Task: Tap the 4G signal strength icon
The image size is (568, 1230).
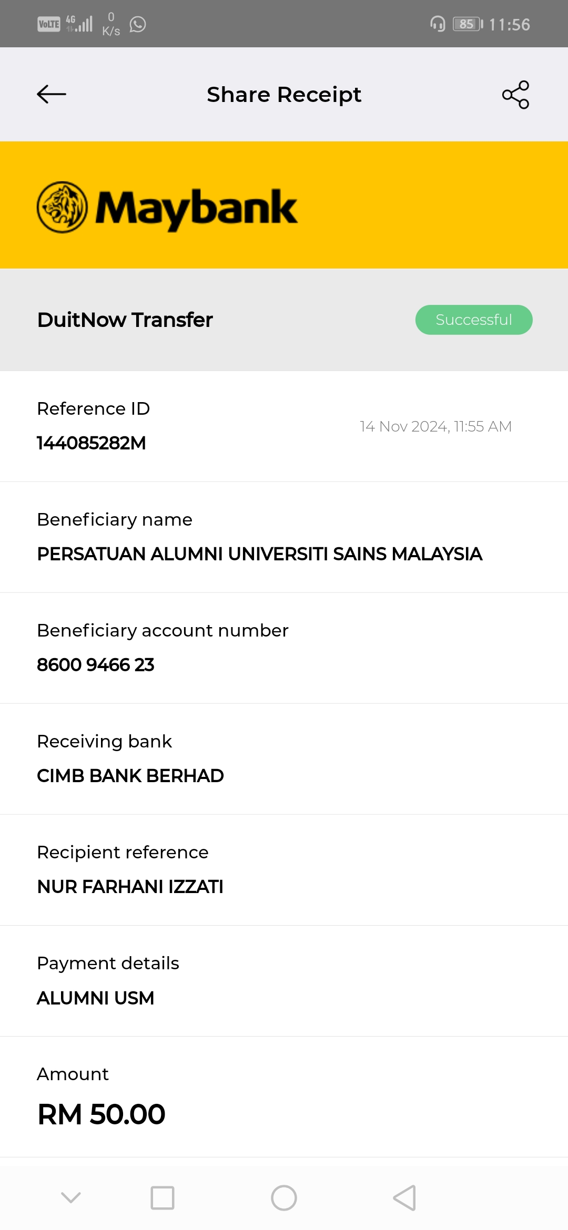Action: [x=80, y=24]
